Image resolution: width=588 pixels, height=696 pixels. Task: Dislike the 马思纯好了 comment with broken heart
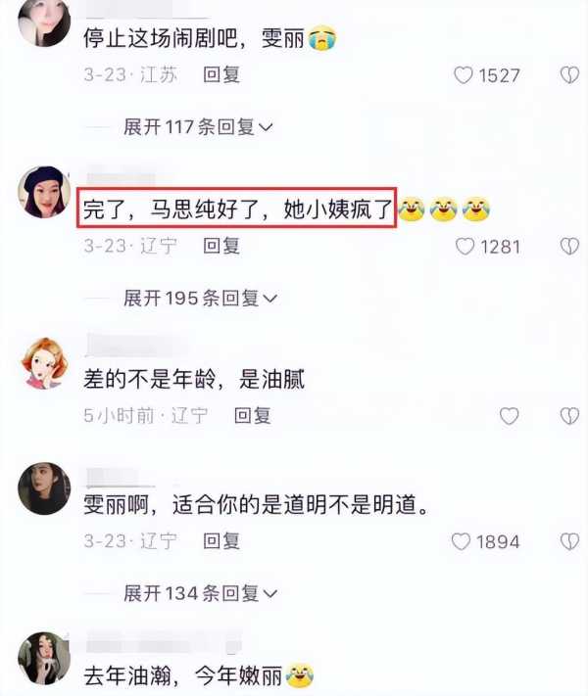click(x=569, y=247)
